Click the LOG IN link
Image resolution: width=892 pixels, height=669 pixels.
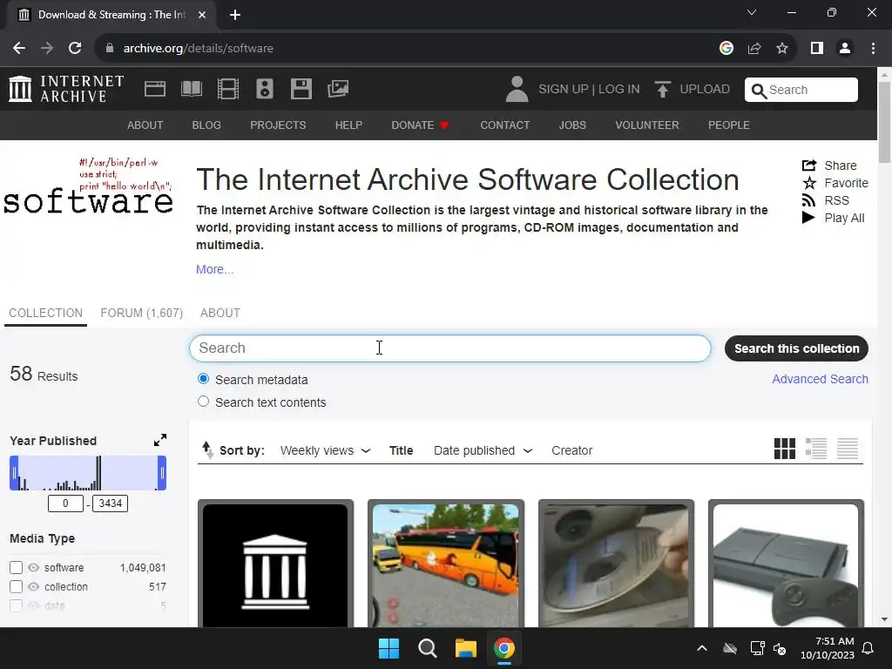point(619,90)
